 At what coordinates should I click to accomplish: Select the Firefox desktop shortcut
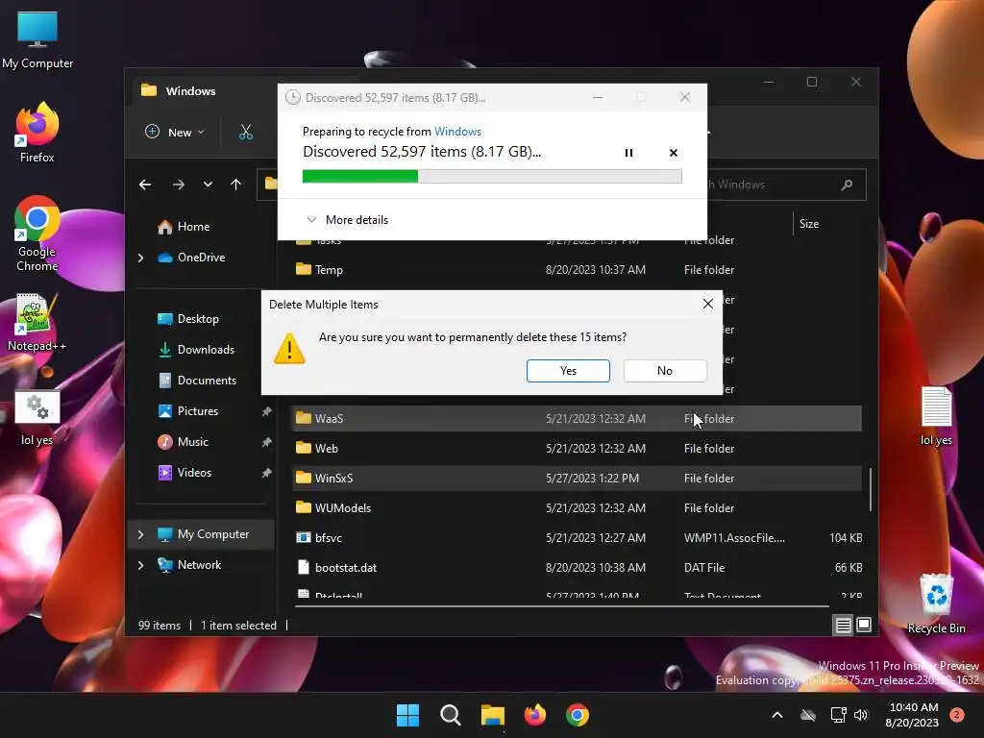click(37, 133)
